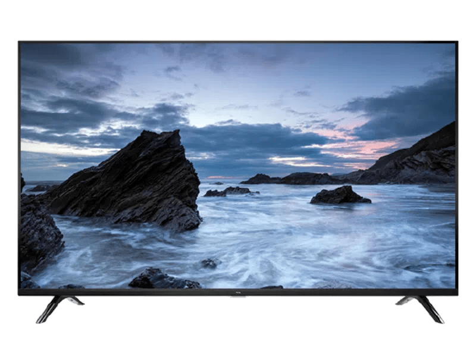Click the sensor below the bottom bezel
The width and height of the screenshot is (476, 357).
tap(238, 297)
